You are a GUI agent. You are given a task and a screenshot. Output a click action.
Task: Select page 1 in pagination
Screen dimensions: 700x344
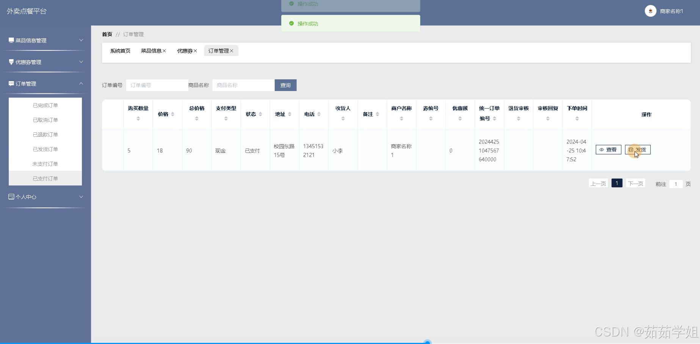[617, 183]
